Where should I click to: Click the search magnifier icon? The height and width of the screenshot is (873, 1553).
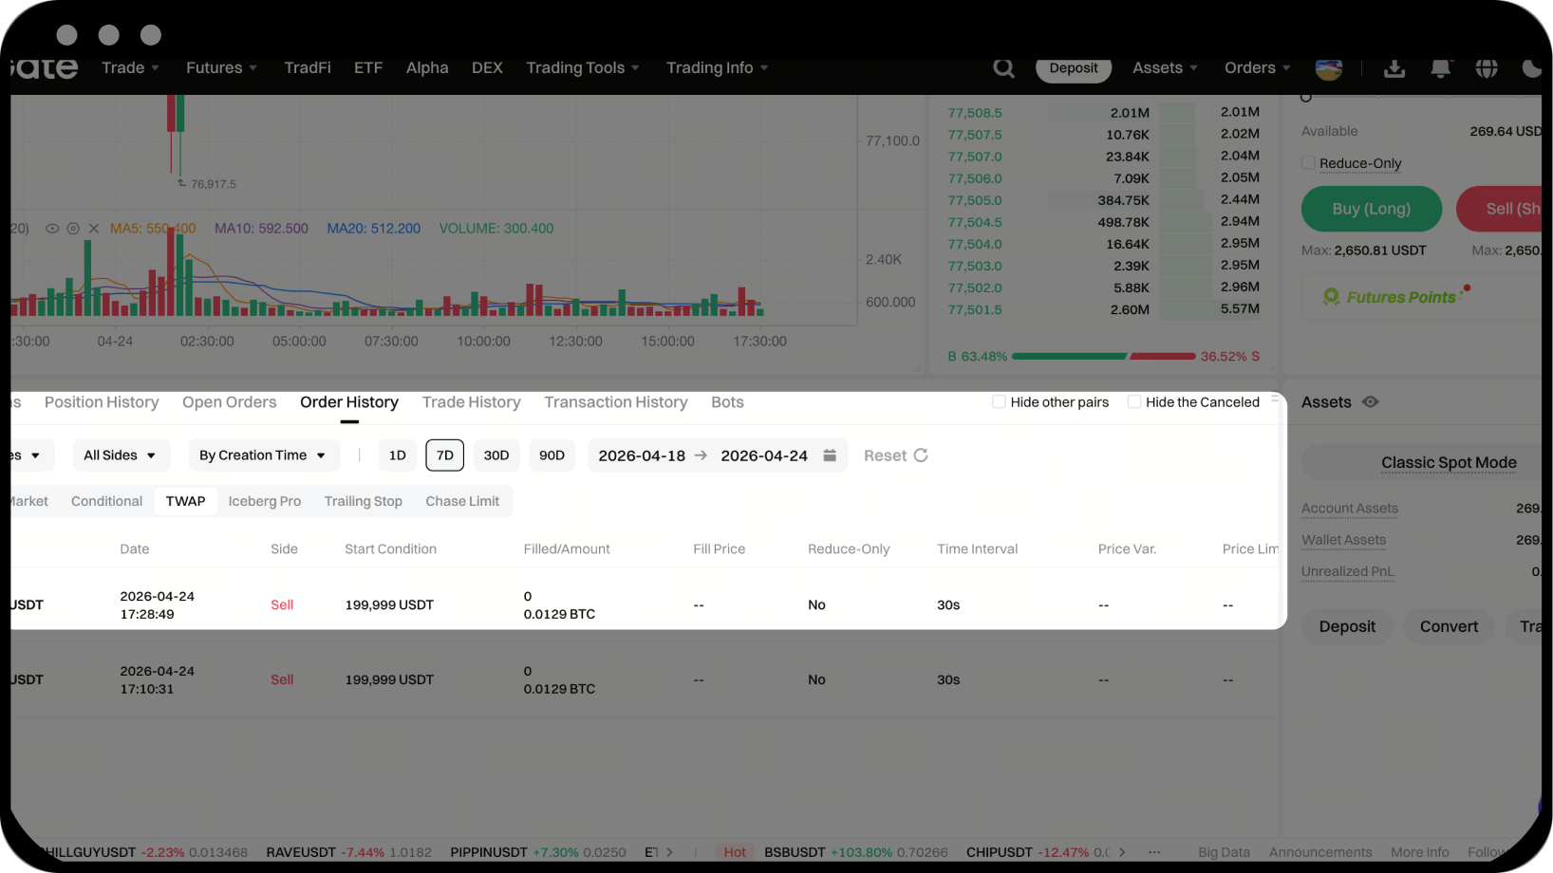pos(1003,68)
